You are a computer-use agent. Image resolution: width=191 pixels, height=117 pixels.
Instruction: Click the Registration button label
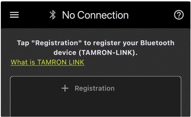point(94,88)
